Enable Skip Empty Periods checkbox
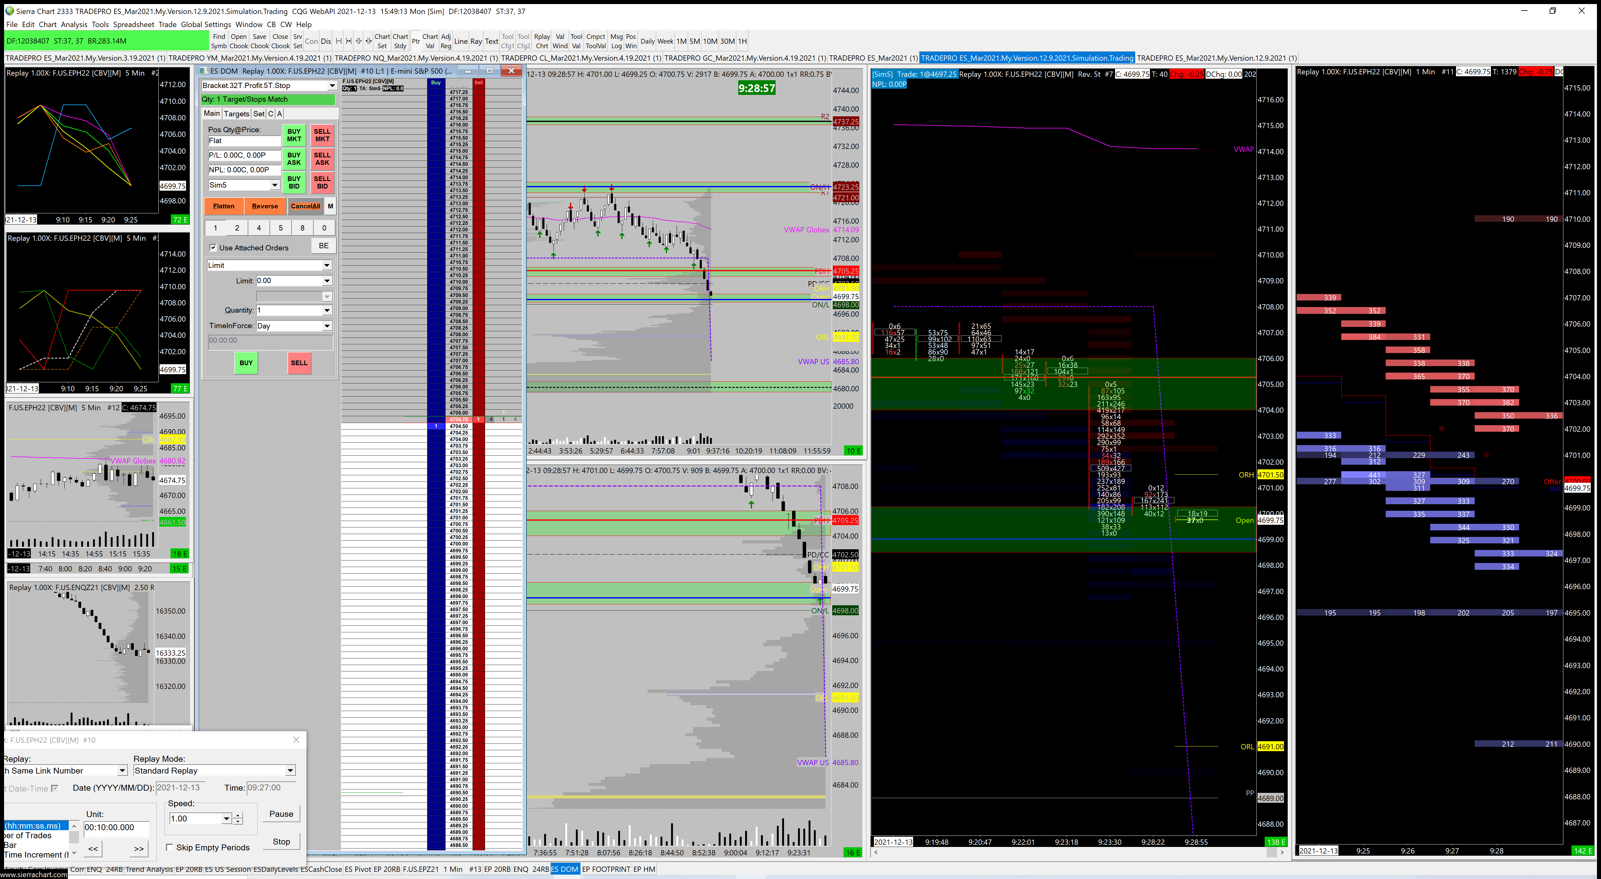The height and width of the screenshot is (879, 1601). [170, 847]
